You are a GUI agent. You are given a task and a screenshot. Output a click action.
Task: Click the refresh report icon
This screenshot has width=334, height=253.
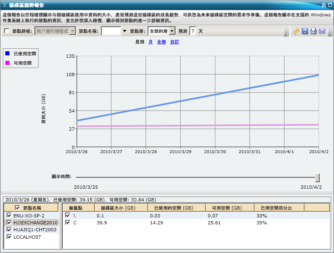[x=296, y=31]
